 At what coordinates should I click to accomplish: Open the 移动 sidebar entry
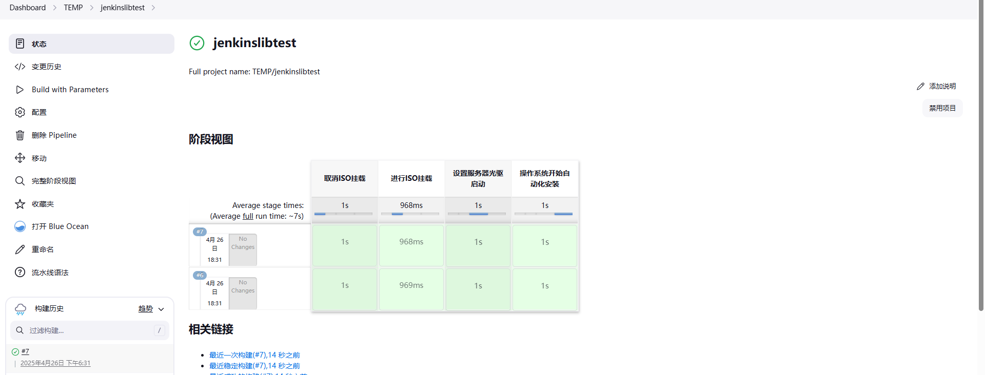click(91, 158)
